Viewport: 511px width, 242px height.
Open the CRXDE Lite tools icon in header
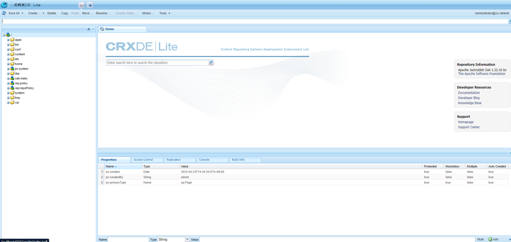(81, 5)
